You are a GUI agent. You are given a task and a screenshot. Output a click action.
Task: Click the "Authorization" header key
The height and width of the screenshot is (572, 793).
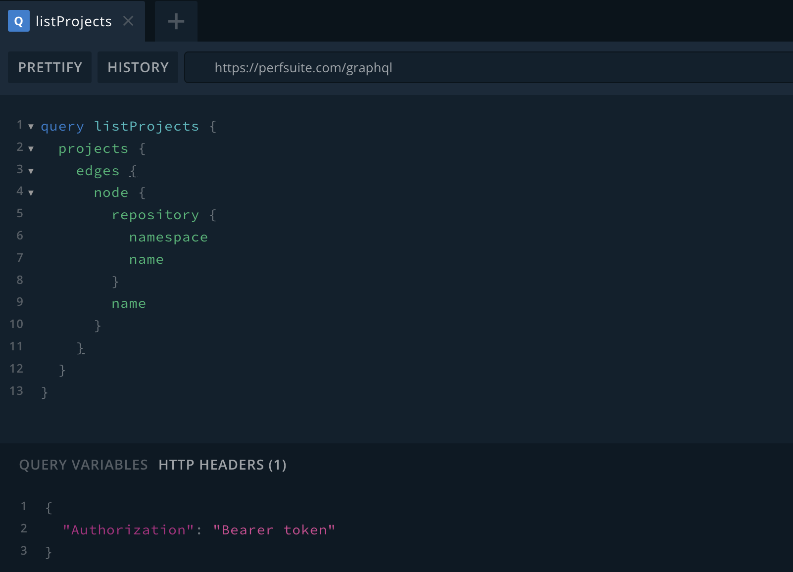click(128, 530)
